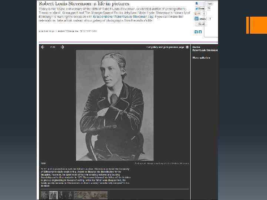Open the Robert Louis Stevenson sidebar link
Viewport: 267px width, 200px height.
click(x=205, y=50)
